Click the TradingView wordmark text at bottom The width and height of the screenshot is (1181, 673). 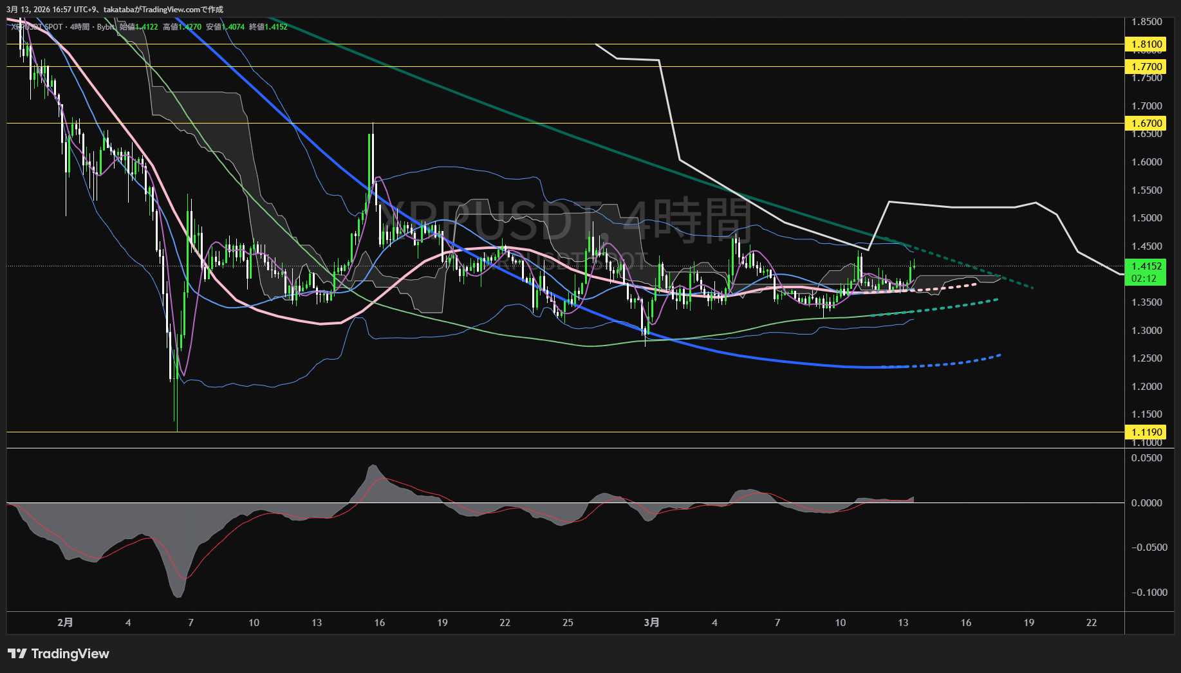70,654
